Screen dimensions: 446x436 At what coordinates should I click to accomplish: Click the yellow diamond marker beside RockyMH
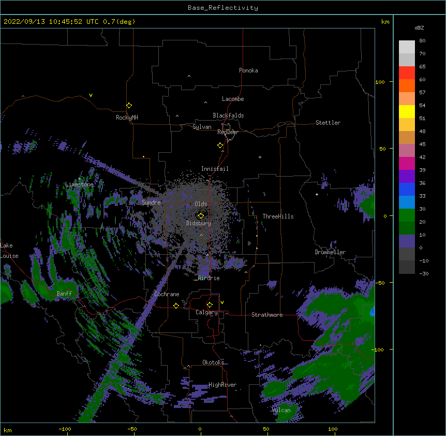point(129,106)
